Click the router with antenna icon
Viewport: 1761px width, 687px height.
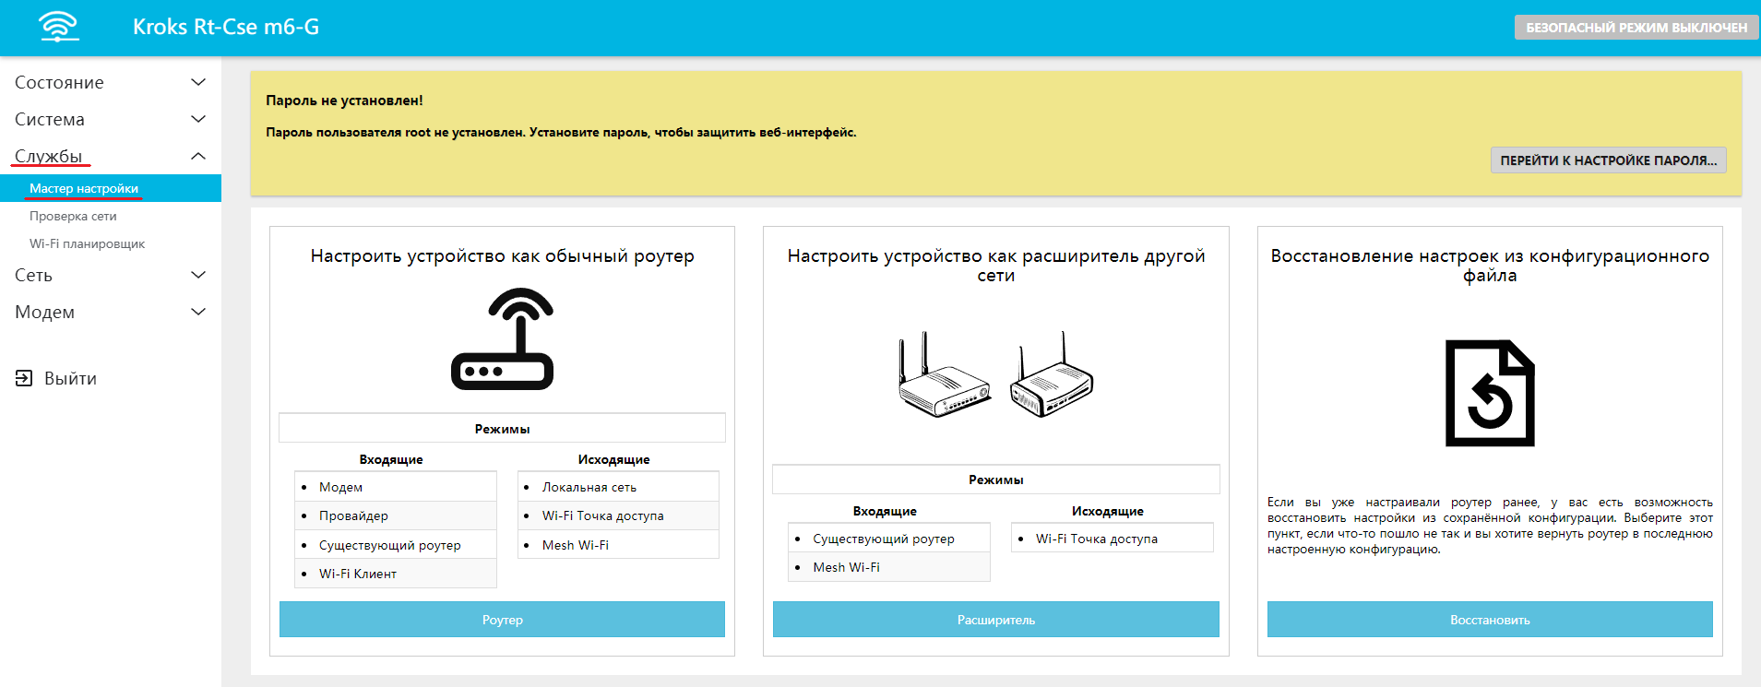pyautogui.click(x=502, y=339)
